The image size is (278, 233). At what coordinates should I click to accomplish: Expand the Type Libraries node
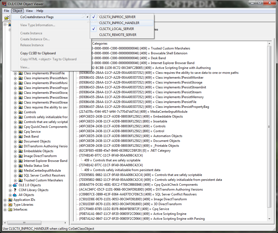tap(5, 205)
